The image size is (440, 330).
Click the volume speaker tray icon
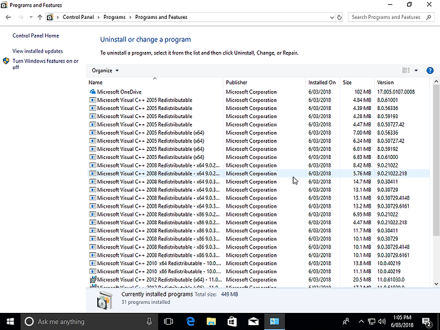(381, 321)
